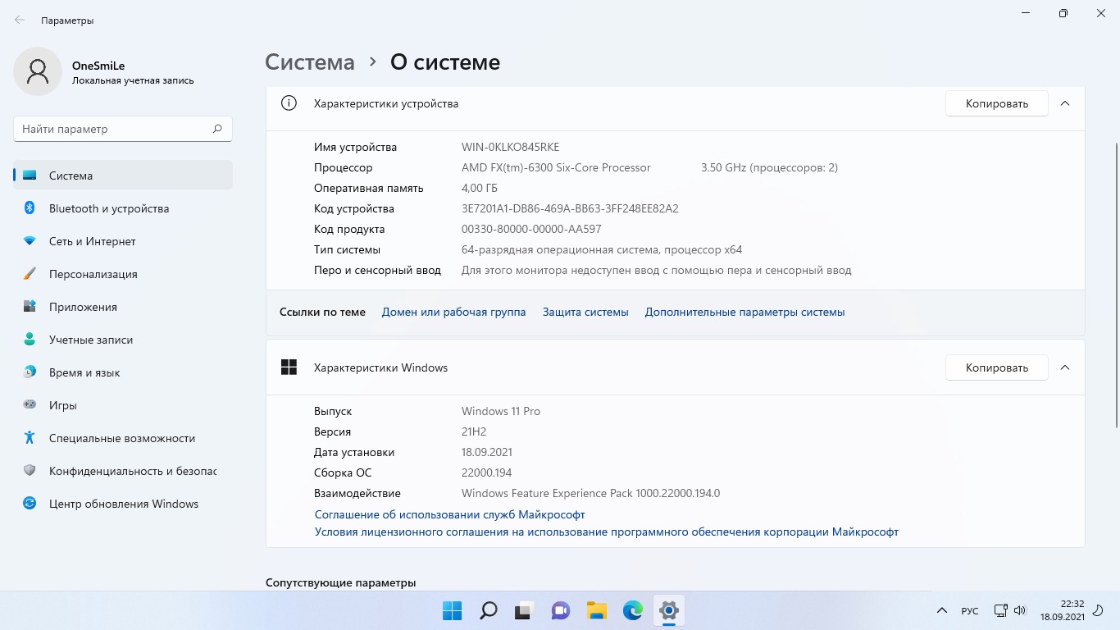Screen dimensions: 1120x630
Task: Click the Система monitor icon in sidebar
Action: click(x=30, y=176)
